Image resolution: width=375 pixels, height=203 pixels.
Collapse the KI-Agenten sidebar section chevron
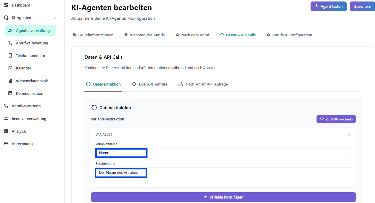coord(55,18)
